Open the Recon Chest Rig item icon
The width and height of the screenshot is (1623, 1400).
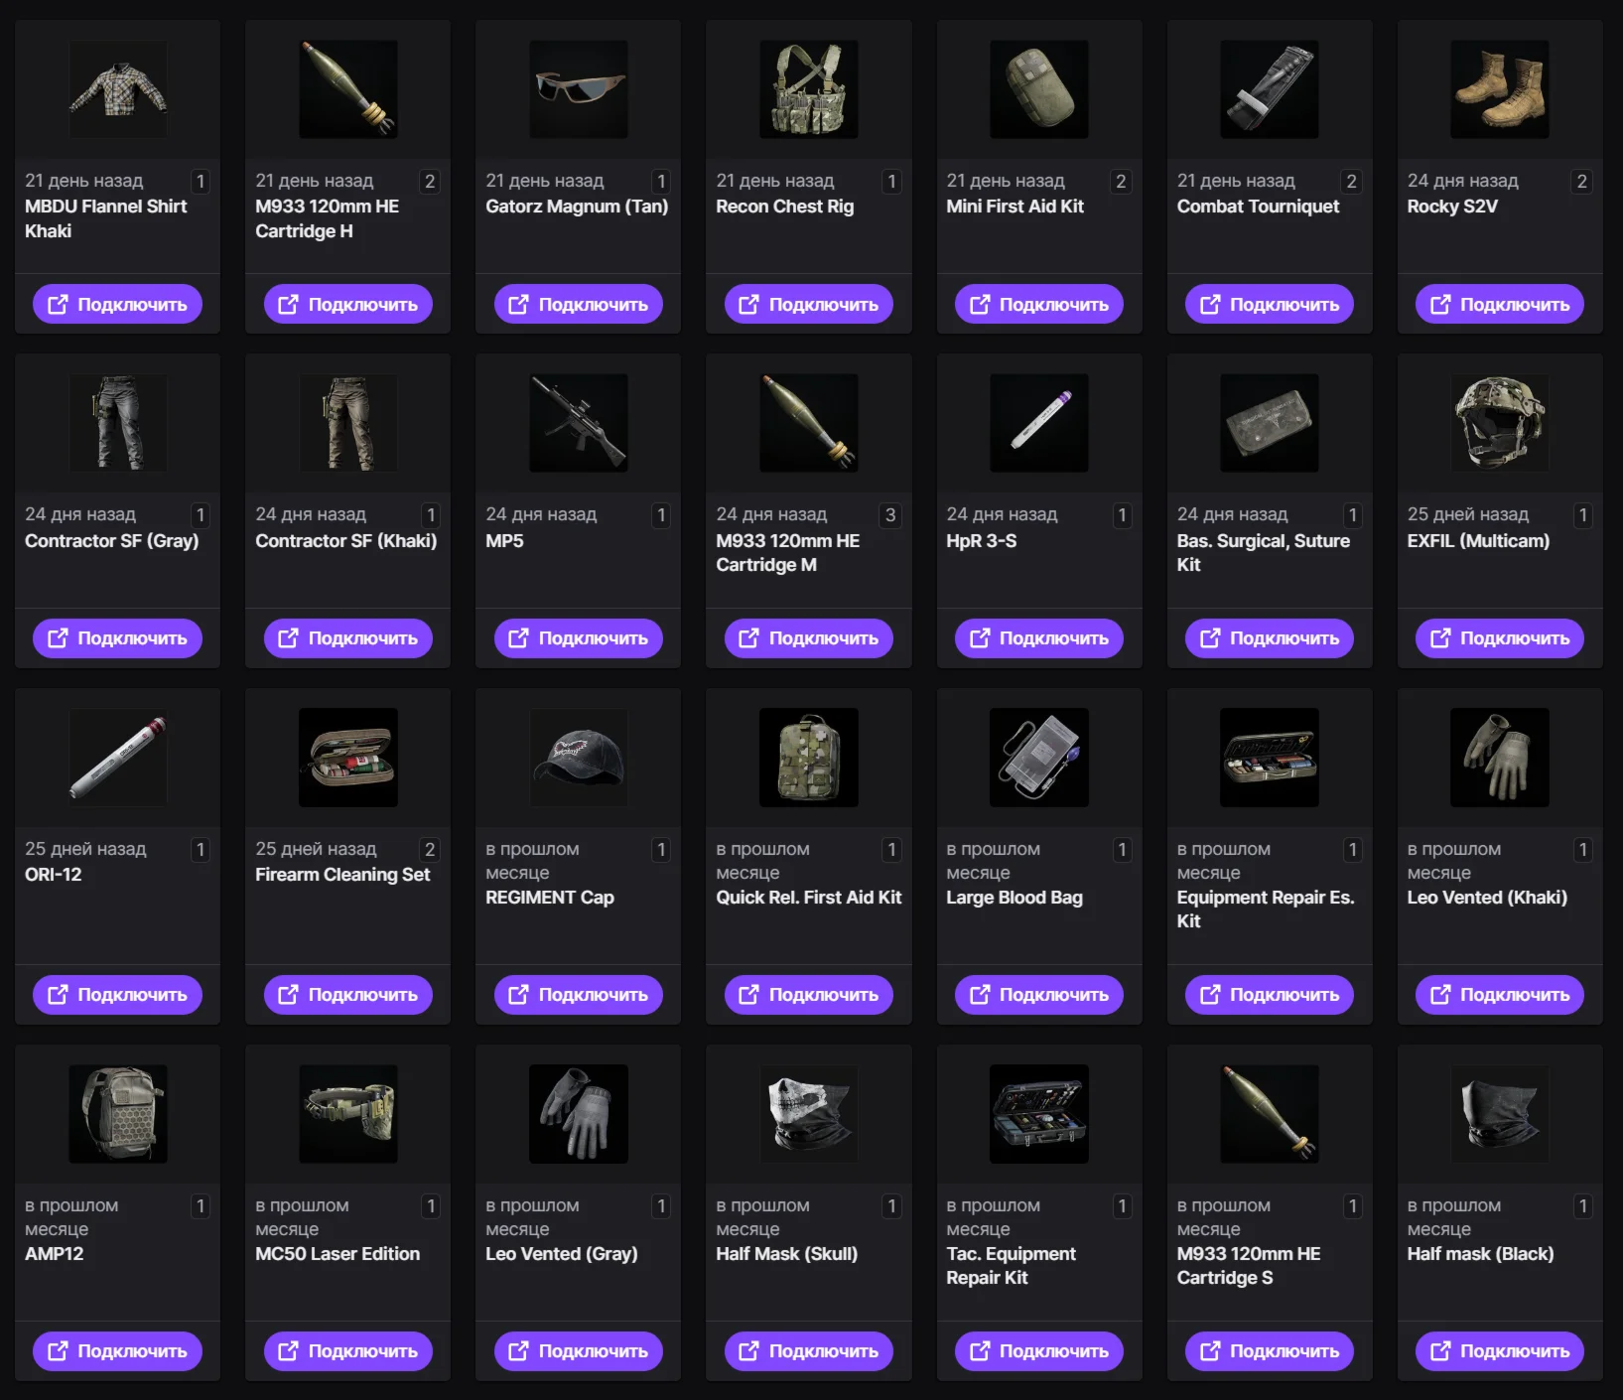[x=809, y=89]
